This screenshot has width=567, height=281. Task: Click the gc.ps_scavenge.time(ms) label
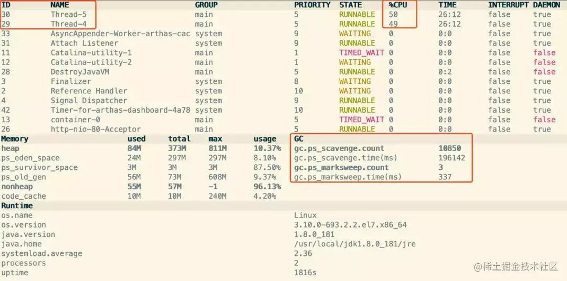pos(346,158)
